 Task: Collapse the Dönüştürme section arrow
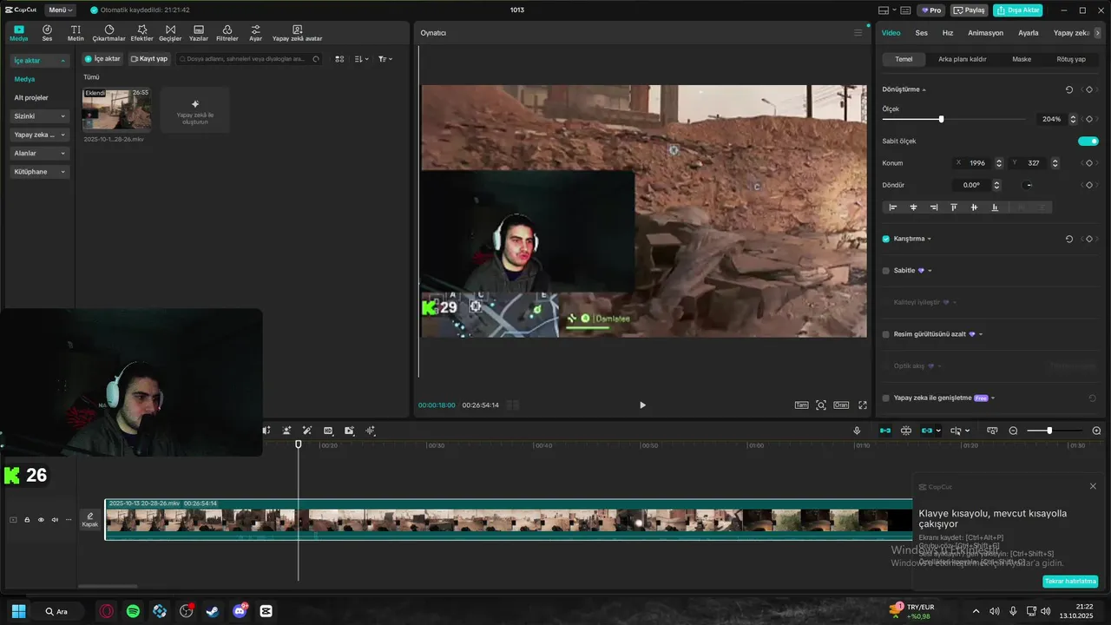(x=924, y=90)
